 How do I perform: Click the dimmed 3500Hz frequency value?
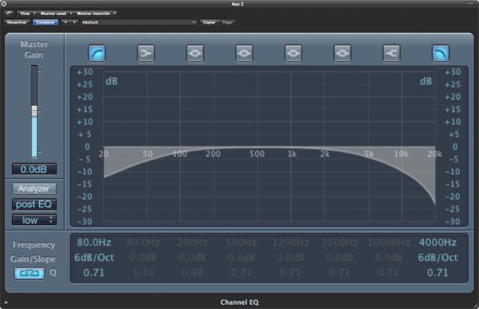[339, 242]
